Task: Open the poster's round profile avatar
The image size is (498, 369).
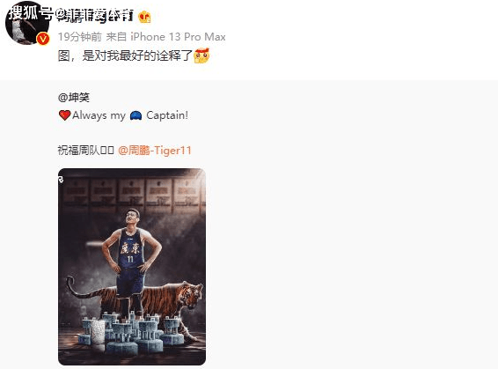Action: click(x=27, y=23)
